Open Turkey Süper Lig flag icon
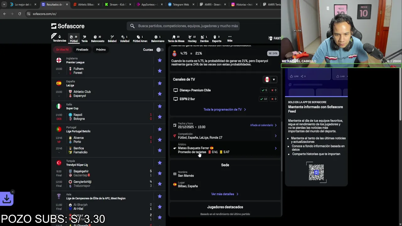402x226 pixels. click(59, 163)
